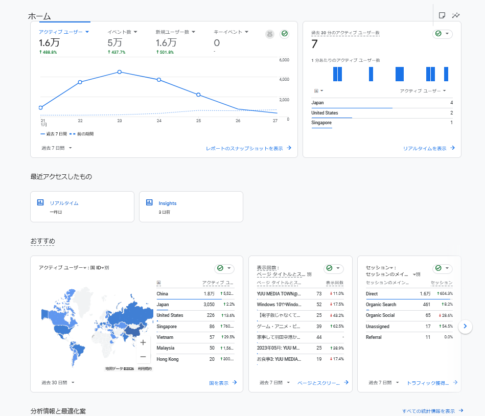Open the 過去 30 日間 selector on the map card
Image resolution: width=485 pixels, height=416 pixels.
tap(56, 382)
